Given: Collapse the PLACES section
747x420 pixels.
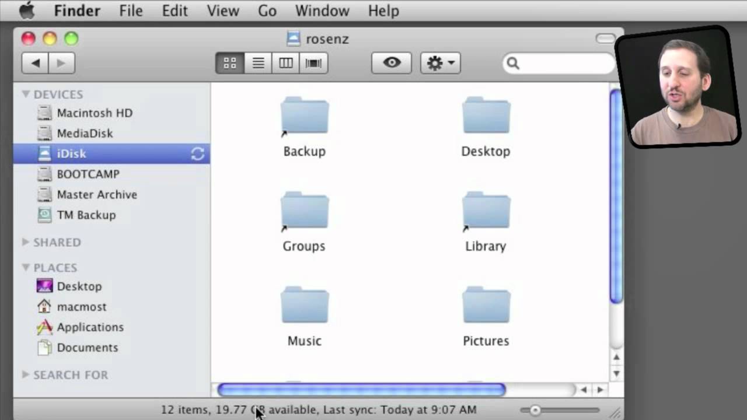Looking at the screenshot, I should tap(26, 267).
